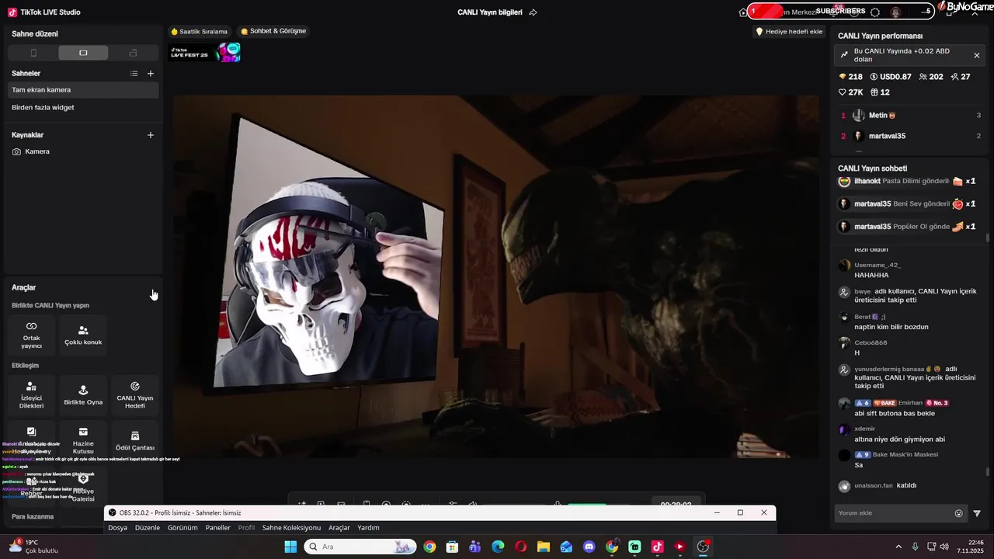Dismiss the +0.02 ABD doları notification

[x=976, y=55]
